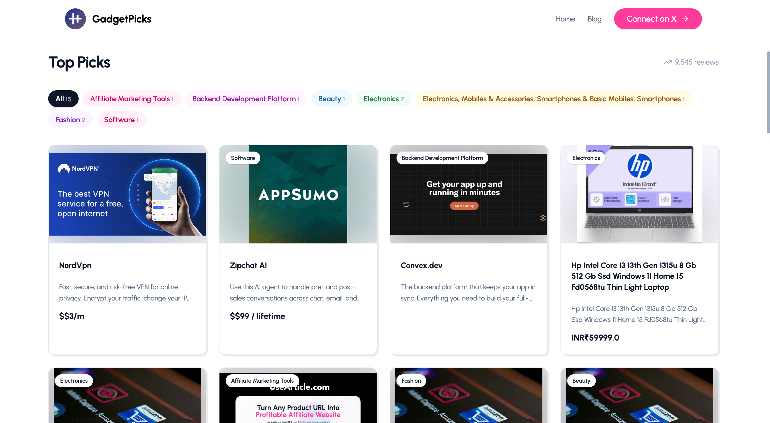Click the 9,545 reviews text
Screen dimensions: 770x423
[x=696, y=62]
